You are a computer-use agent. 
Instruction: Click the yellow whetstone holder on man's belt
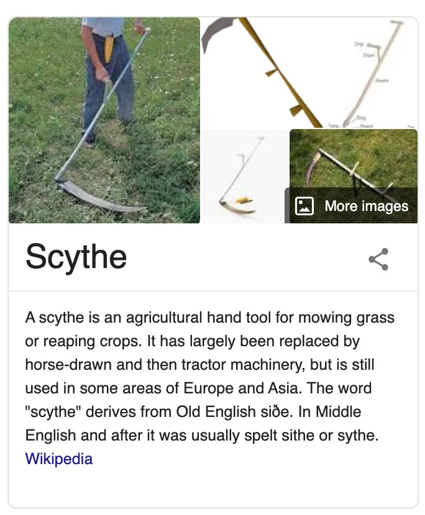coord(108,48)
